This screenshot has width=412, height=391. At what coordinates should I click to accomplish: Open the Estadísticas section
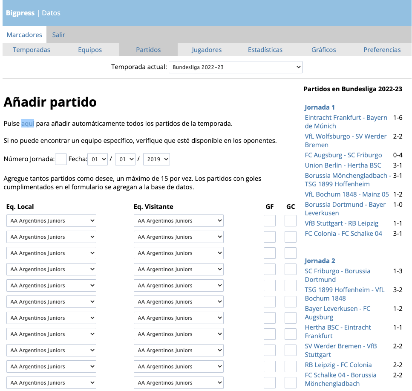pos(265,50)
